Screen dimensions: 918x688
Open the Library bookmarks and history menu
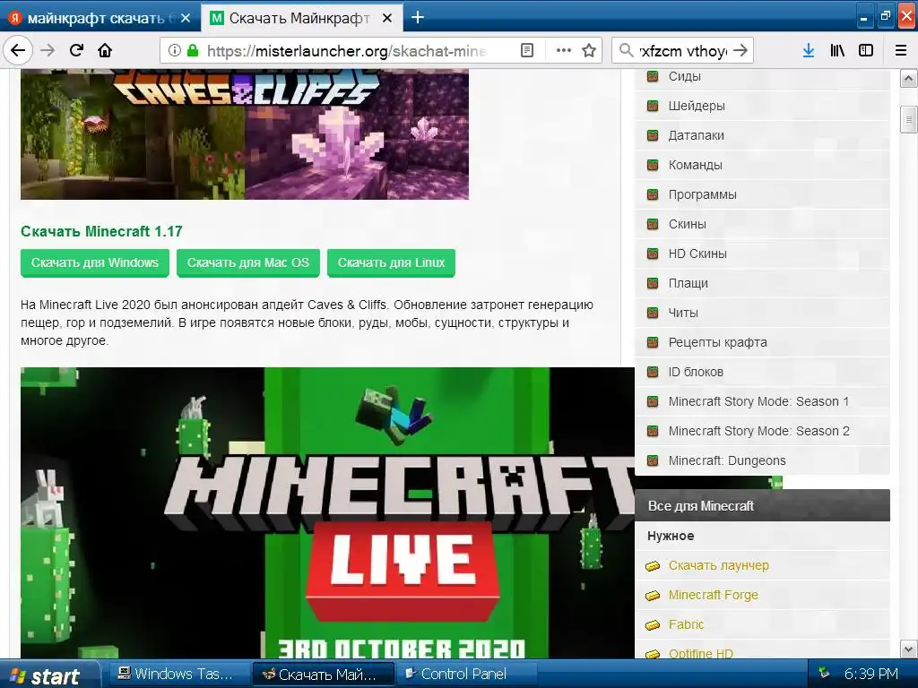tap(837, 51)
